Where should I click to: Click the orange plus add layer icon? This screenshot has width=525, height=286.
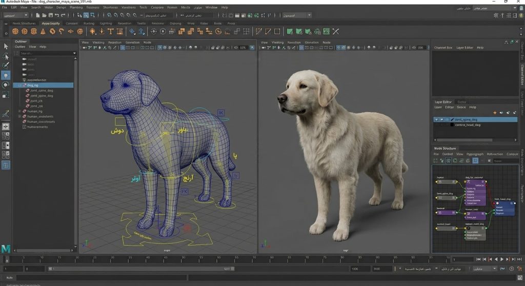coord(495,113)
